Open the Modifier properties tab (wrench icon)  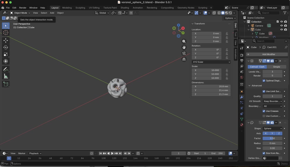[241, 97]
